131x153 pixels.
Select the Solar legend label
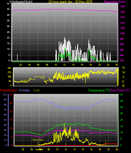36,90
